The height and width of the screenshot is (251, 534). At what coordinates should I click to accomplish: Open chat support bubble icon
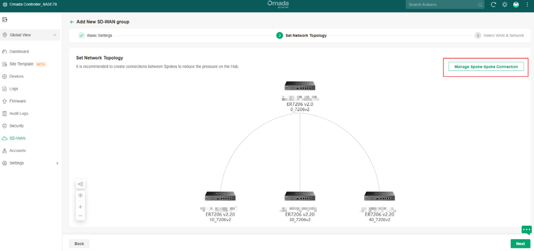(x=527, y=229)
